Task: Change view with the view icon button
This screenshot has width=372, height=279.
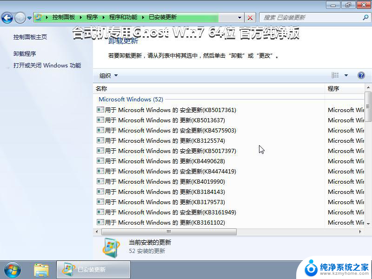Action: click(335, 75)
